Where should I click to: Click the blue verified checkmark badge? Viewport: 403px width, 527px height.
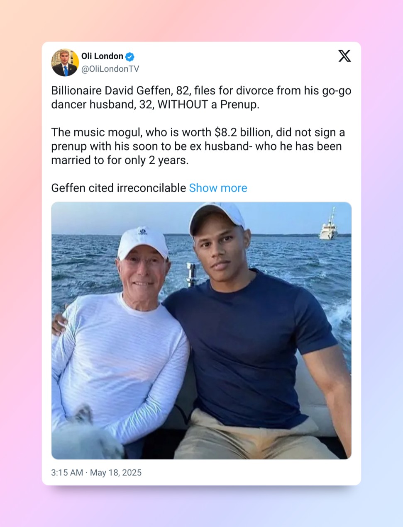click(x=130, y=57)
